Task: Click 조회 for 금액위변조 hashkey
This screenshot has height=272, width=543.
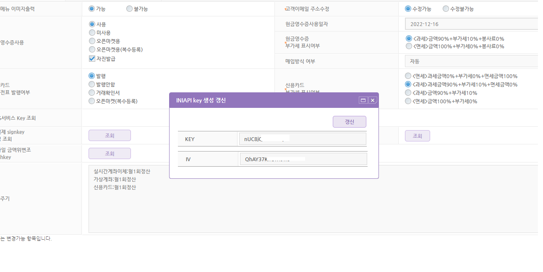Action: (x=110, y=153)
